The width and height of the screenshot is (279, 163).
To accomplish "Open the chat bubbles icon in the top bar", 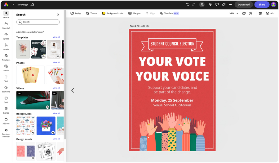I will tap(224, 5).
